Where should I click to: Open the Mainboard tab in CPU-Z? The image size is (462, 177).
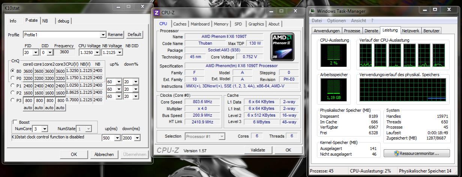(200, 24)
